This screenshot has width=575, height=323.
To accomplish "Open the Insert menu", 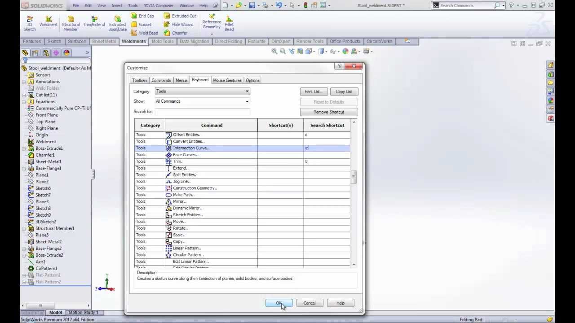I will pos(117,5).
